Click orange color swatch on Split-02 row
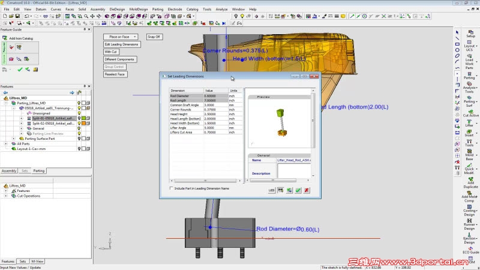Screen dimensions: 480x270 click(83, 124)
